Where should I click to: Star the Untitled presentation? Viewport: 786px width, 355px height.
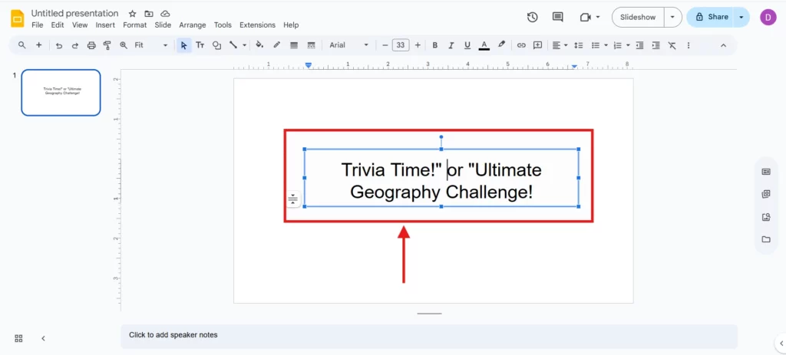132,14
